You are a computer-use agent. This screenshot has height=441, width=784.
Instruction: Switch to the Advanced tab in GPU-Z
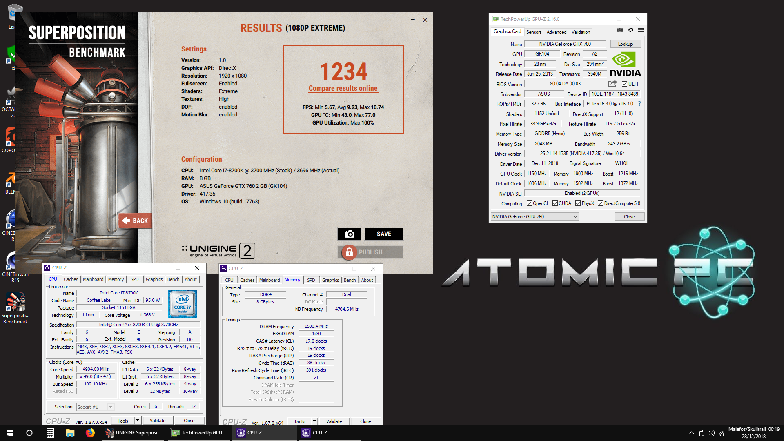(x=556, y=32)
